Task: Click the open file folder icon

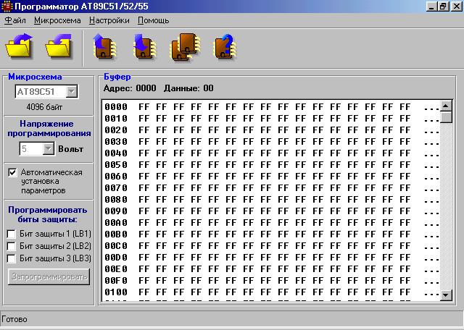Action: [19, 47]
